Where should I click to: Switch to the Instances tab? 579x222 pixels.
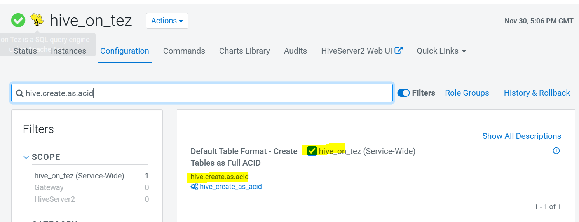[68, 51]
